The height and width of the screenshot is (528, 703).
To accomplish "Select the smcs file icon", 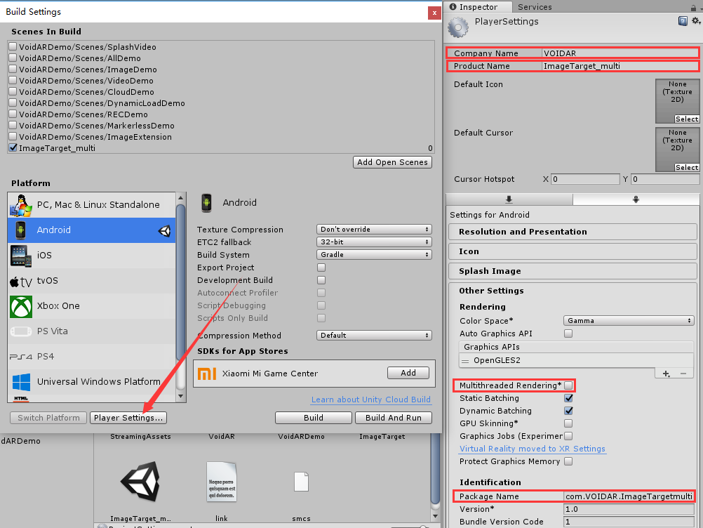I will [301, 482].
